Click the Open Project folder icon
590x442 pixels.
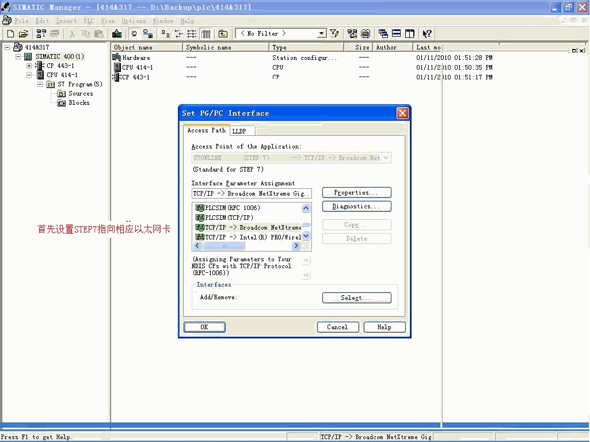click(24, 34)
